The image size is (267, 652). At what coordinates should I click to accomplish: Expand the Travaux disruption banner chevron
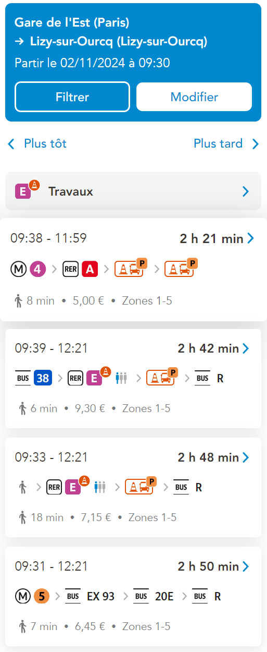246,191
